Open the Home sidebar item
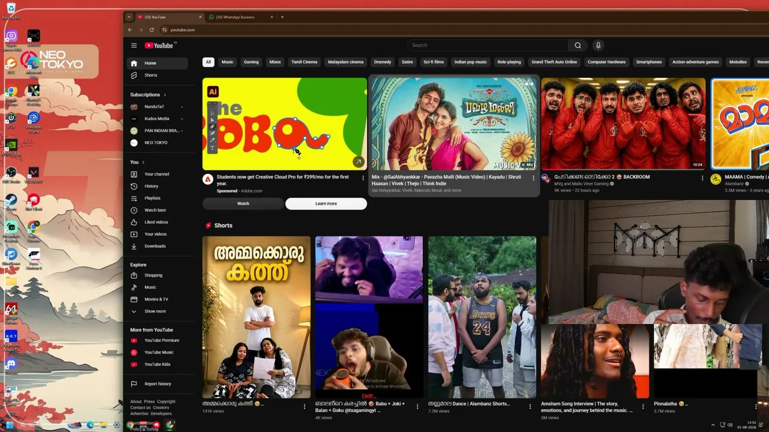 point(157,63)
